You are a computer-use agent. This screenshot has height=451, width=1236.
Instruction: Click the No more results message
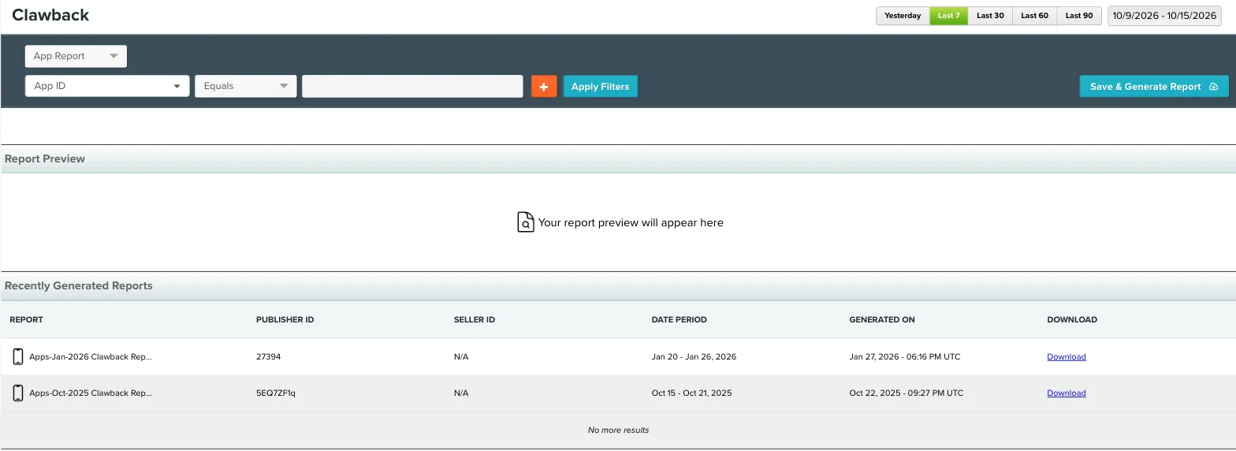coord(619,430)
